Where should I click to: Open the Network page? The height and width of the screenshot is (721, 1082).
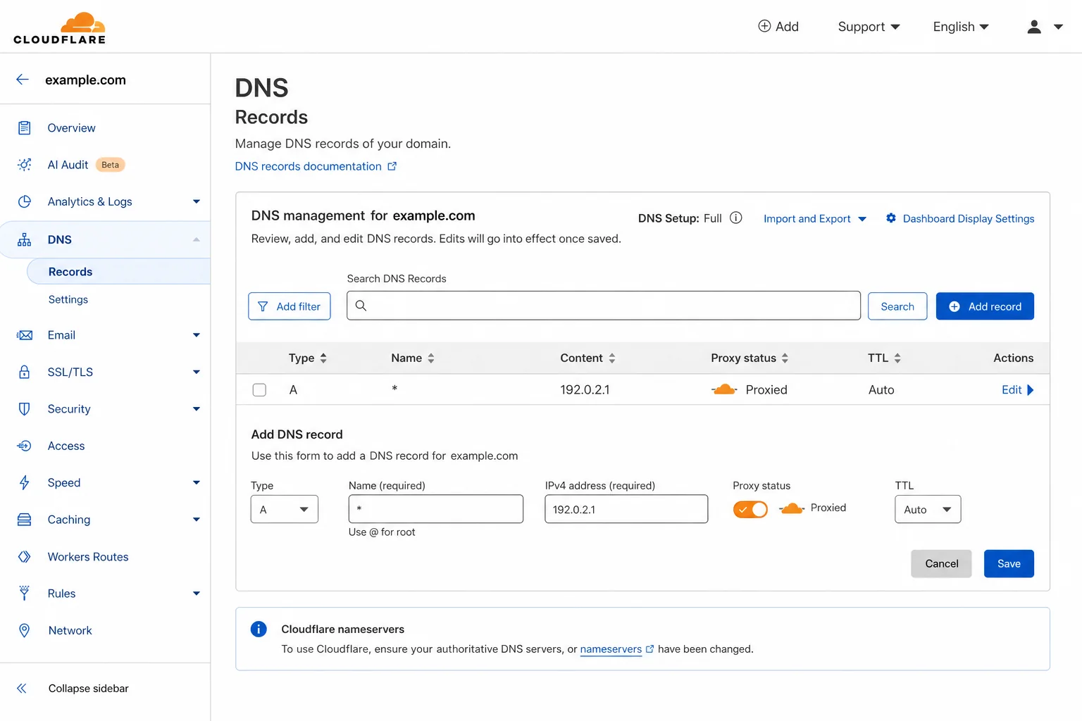[70, 630]
